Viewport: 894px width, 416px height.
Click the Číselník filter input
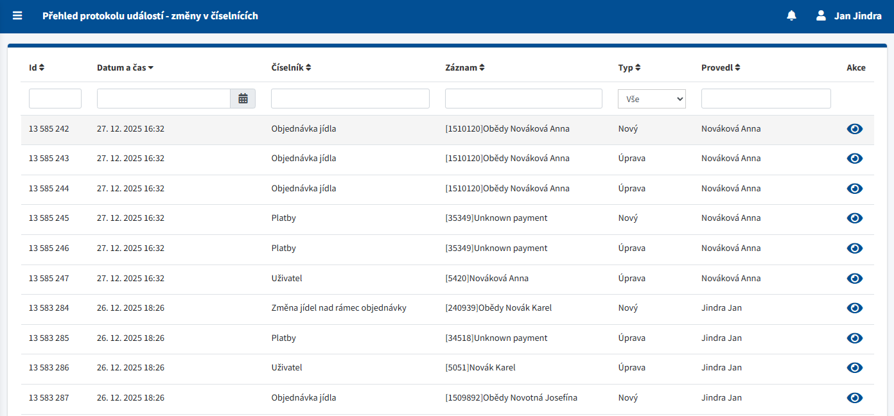click(350, 98)
